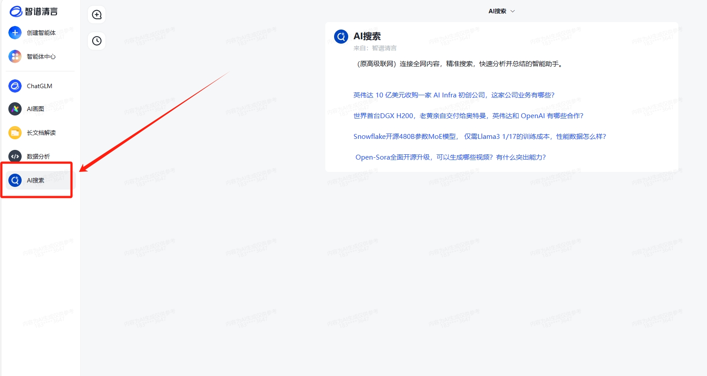Click the AI搜索 sidebar label
Screen dimensions: 707x376
35,180
